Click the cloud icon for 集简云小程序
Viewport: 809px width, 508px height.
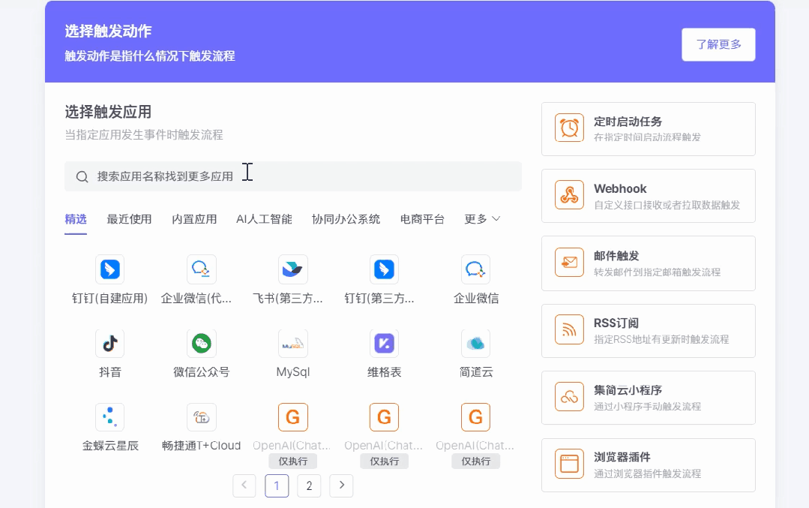pyautogui.click(x=570, y=396)
